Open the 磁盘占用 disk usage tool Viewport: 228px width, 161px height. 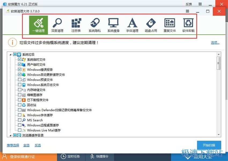[x=151, y=25]
